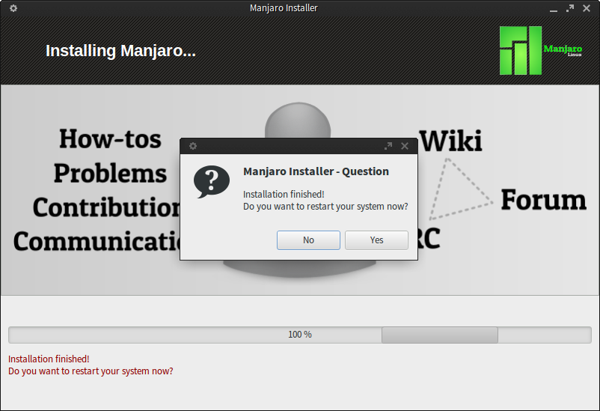This screenshot has height=411, width=600.
Task: Click the 'Wiki' word in slideshow
Action: (451, 141)
